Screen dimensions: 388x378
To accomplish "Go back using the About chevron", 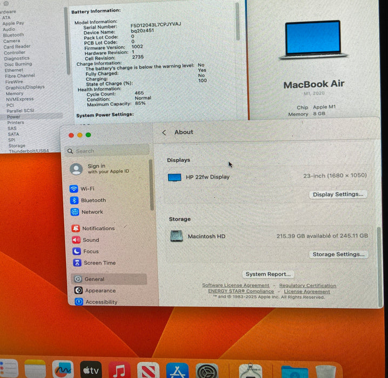I will [x=164, y=132].
